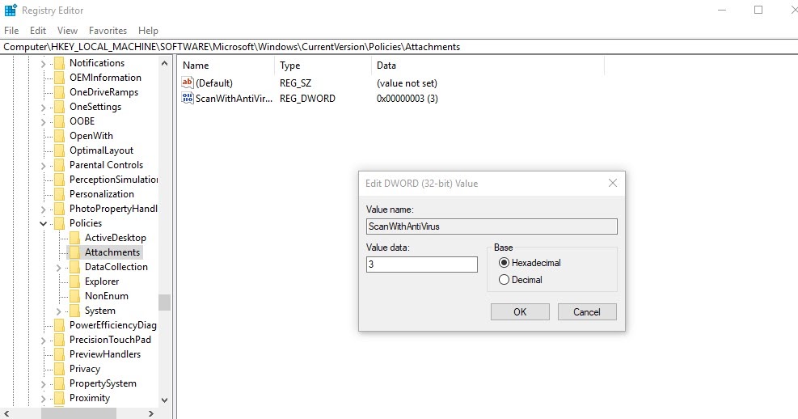The width and height of the screenshot is (798, 419).
Task: Open the Edit menu
Action: pos(38,31)
